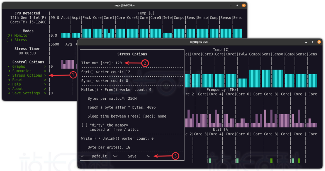Viewport: 325px width, 171px height.
Task: Close the background terminal window
Action: point(244,5)
